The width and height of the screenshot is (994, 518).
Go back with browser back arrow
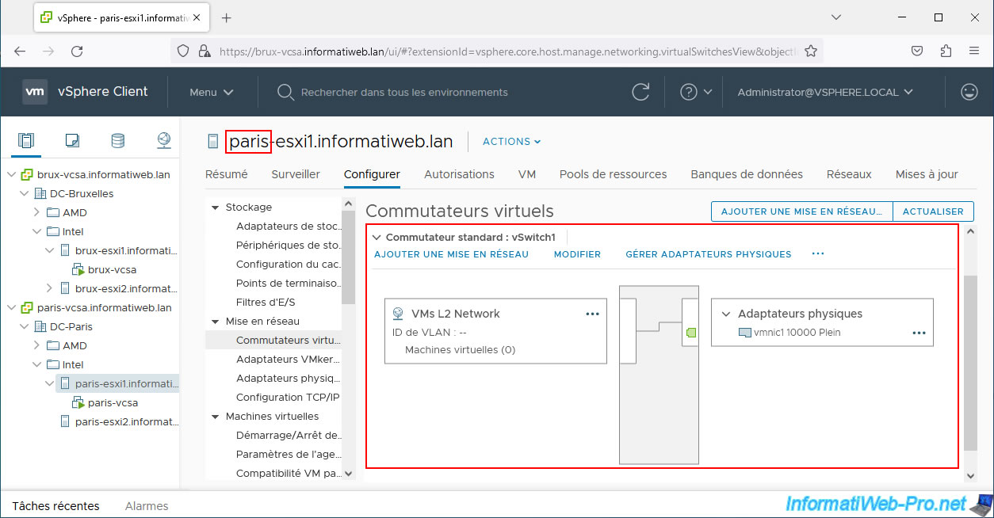click(20, 51)
